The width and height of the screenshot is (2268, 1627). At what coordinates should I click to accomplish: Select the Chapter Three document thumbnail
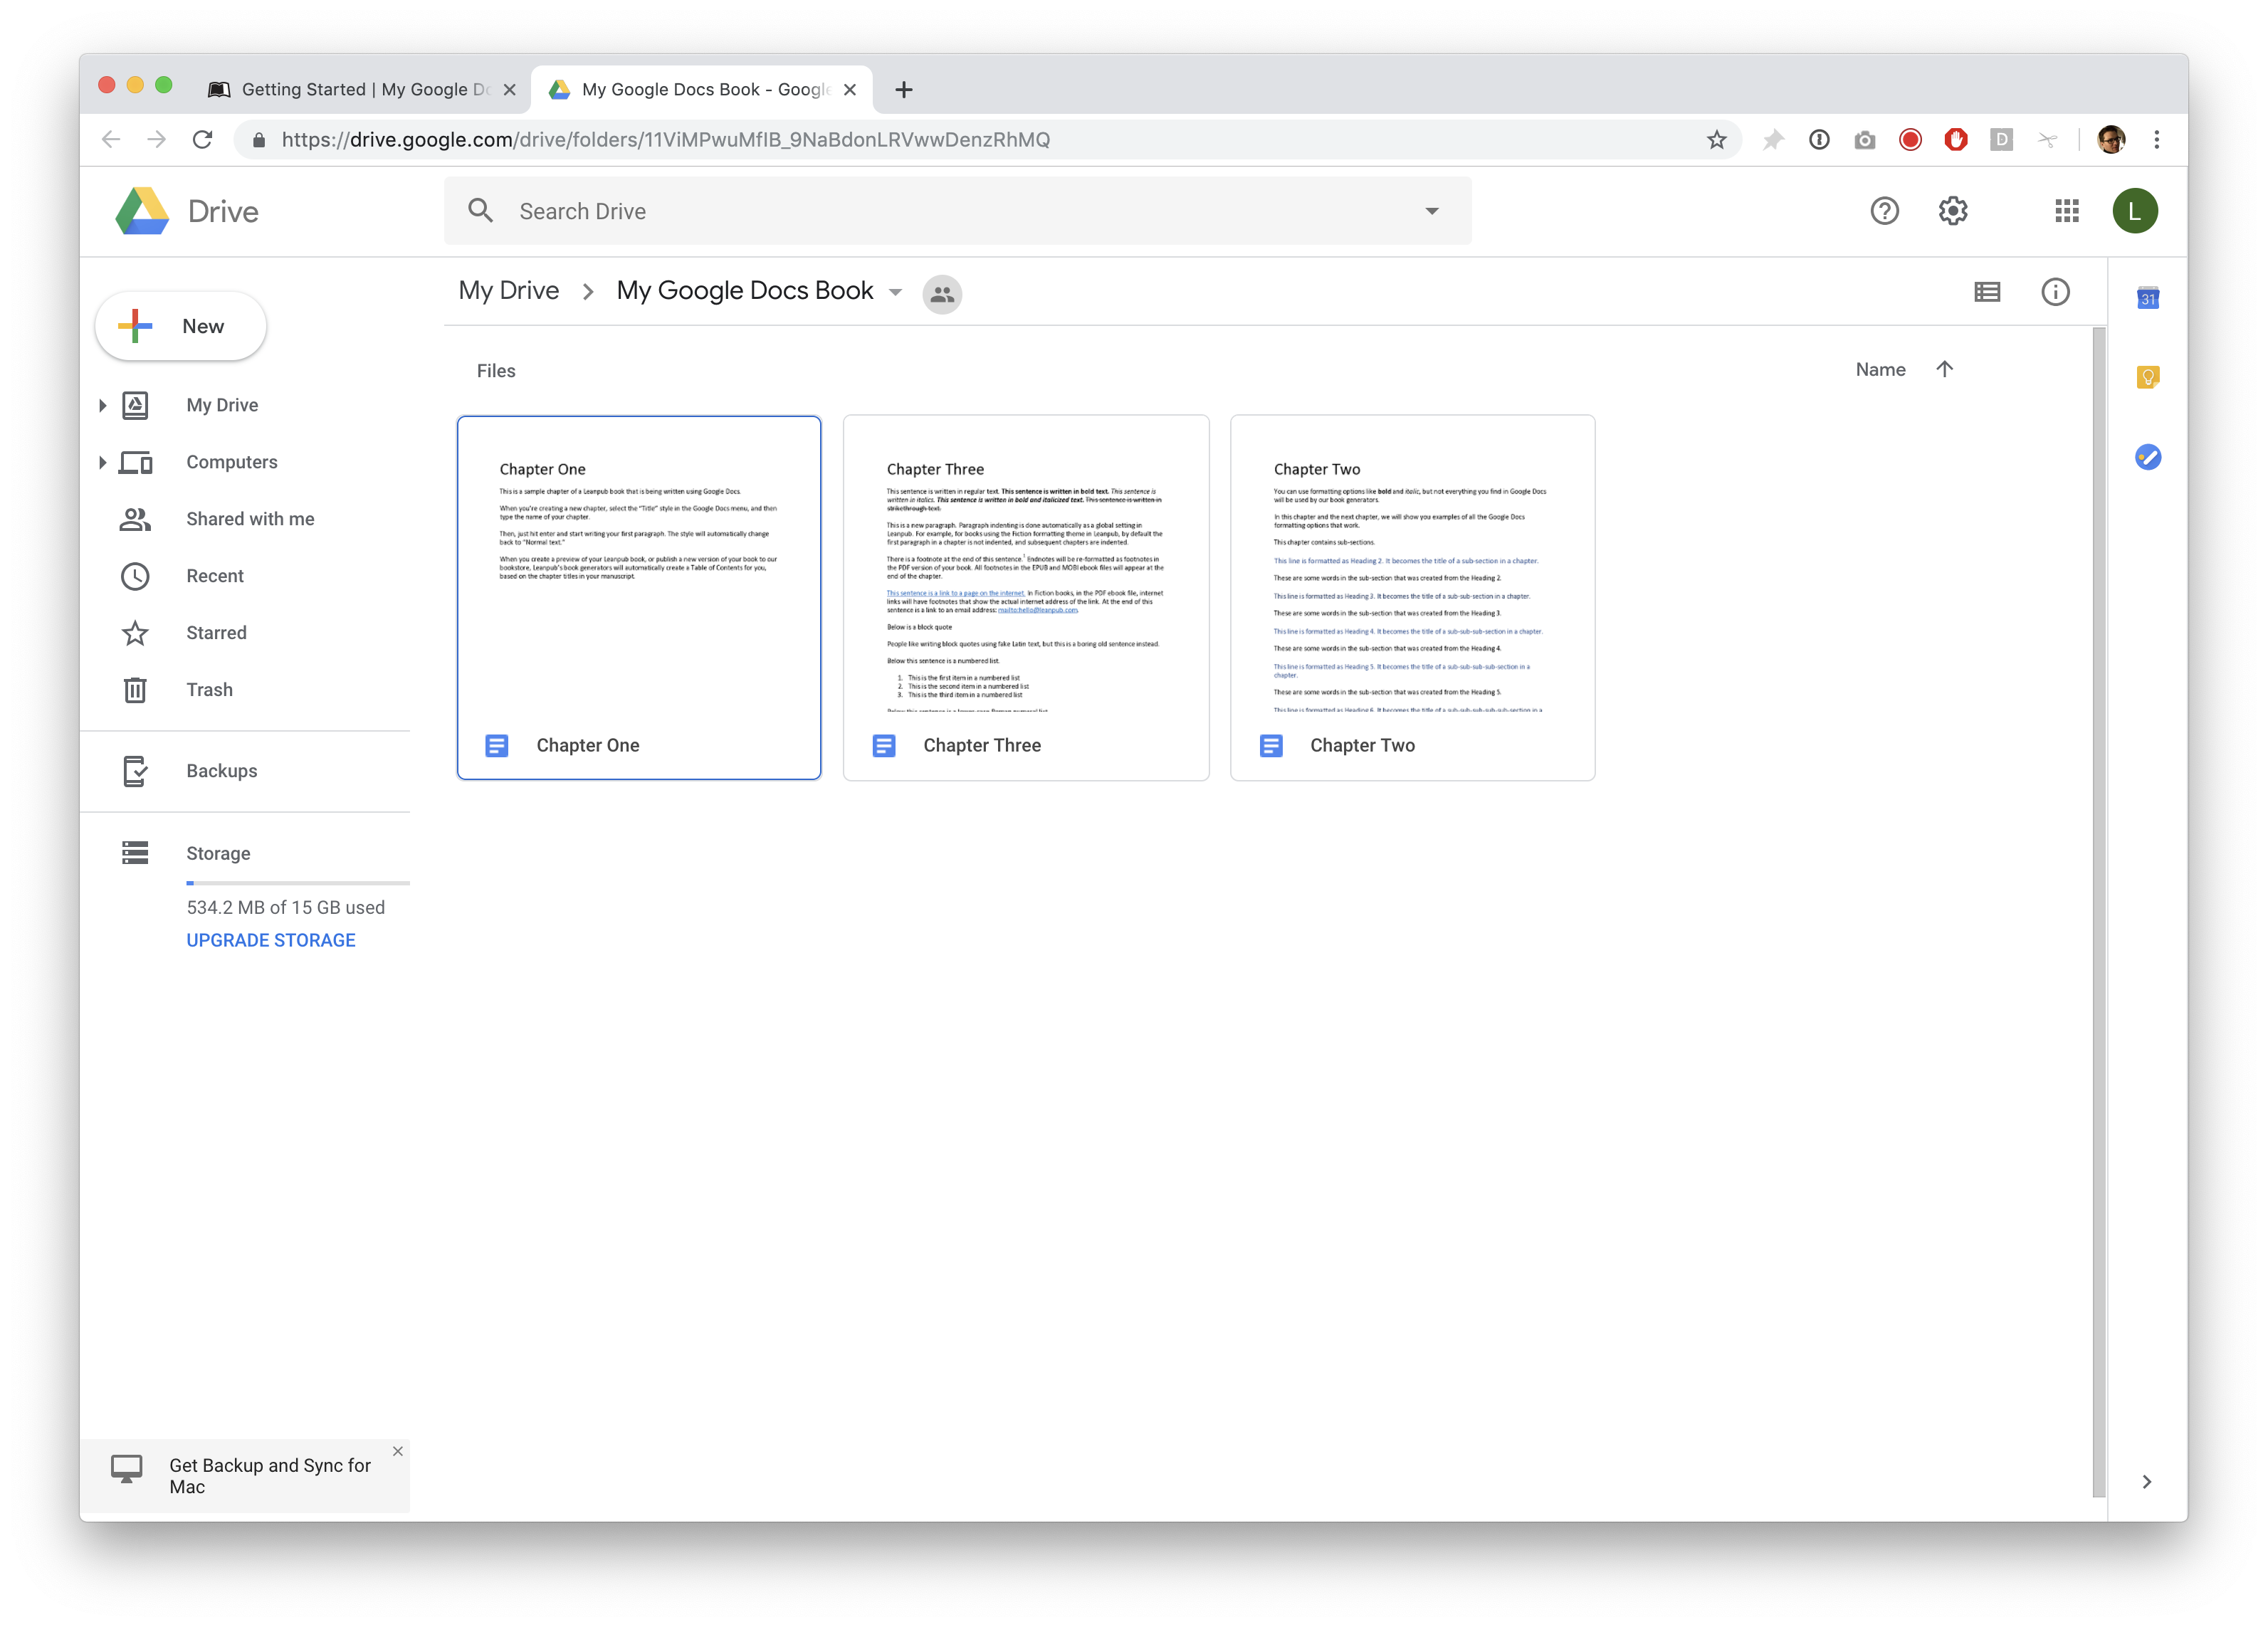[1026, 598]
